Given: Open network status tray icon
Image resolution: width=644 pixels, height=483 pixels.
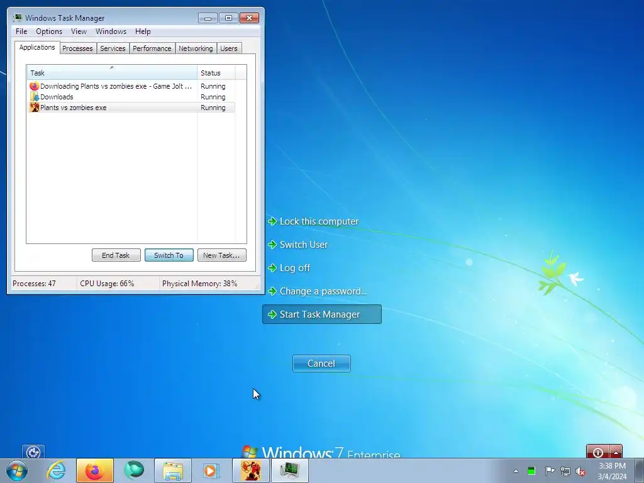Looking at the screenshot, I should [x=565, y=471].
